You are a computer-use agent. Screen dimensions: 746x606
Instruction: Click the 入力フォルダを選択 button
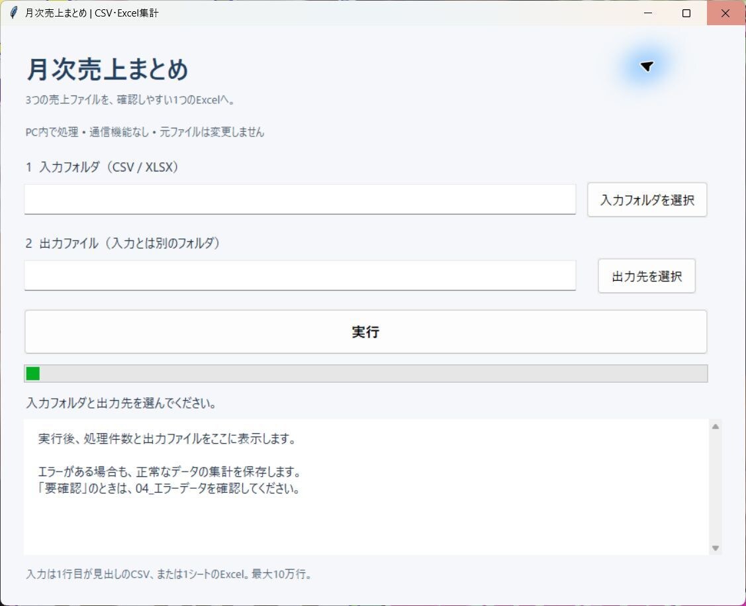(647, 200)
